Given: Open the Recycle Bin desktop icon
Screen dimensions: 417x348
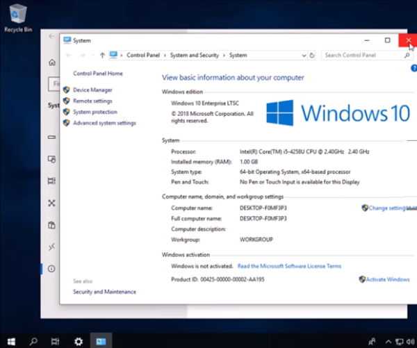Looking at the screenshot, I should pyautogui.click(x=18, y=18).
